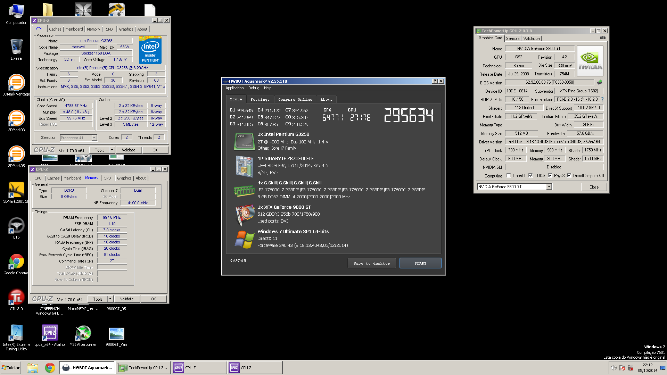Screen dimensions: 667x375
Task: Click the Intel Pentium logo in CPU-Z
Action: tap(150, 50)
